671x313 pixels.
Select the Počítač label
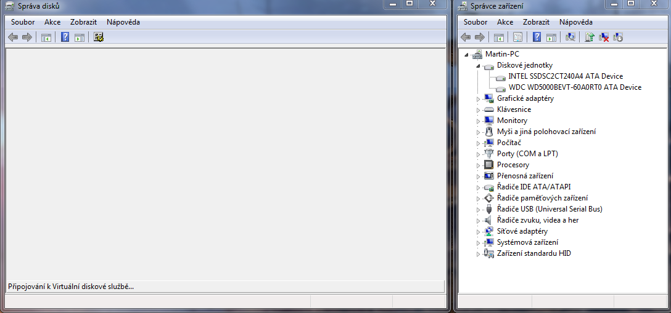[509, 143]
